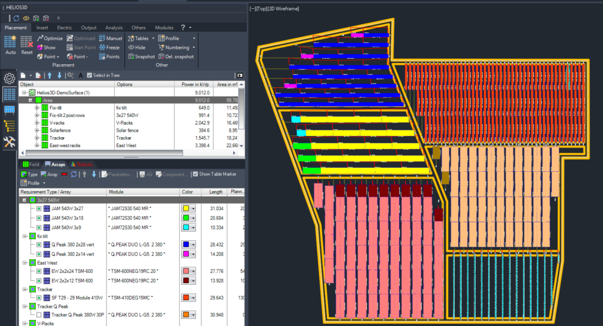Toggle the Show Table Marker checkbox
This screenshot has height=326, width=603.
[196, 174]
